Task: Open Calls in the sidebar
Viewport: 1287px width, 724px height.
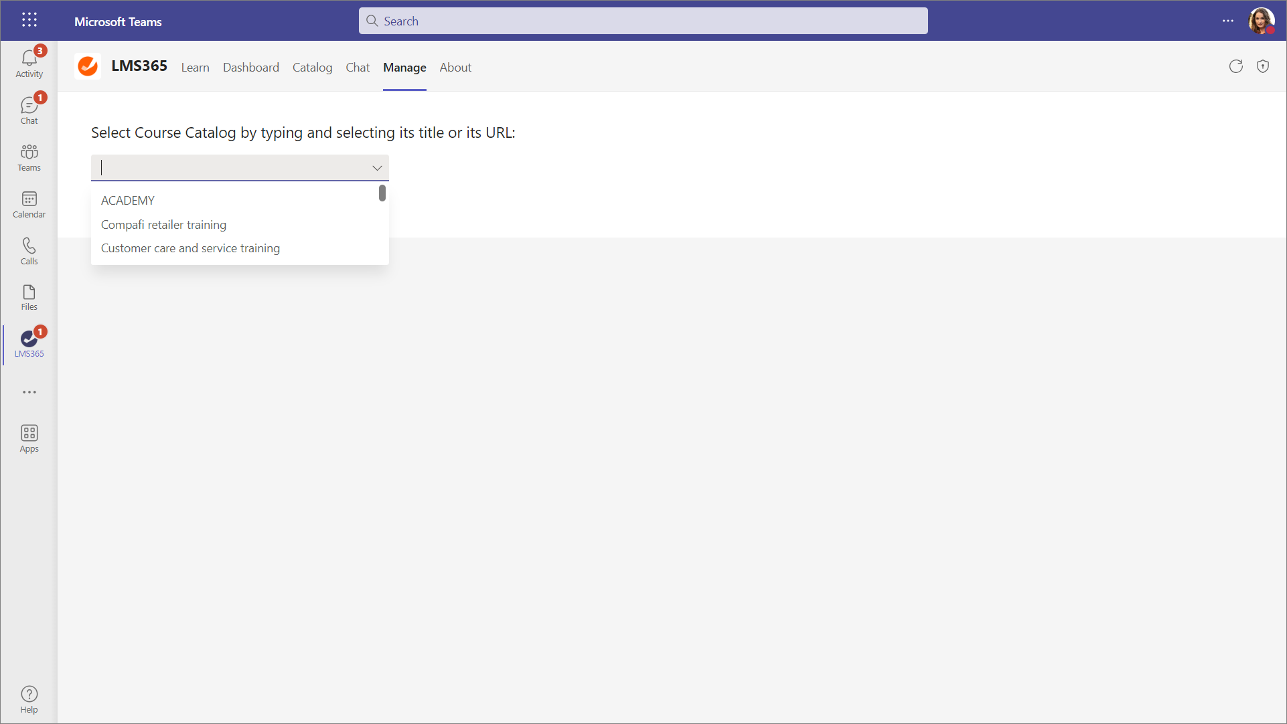Action: [x=29, y=251]
